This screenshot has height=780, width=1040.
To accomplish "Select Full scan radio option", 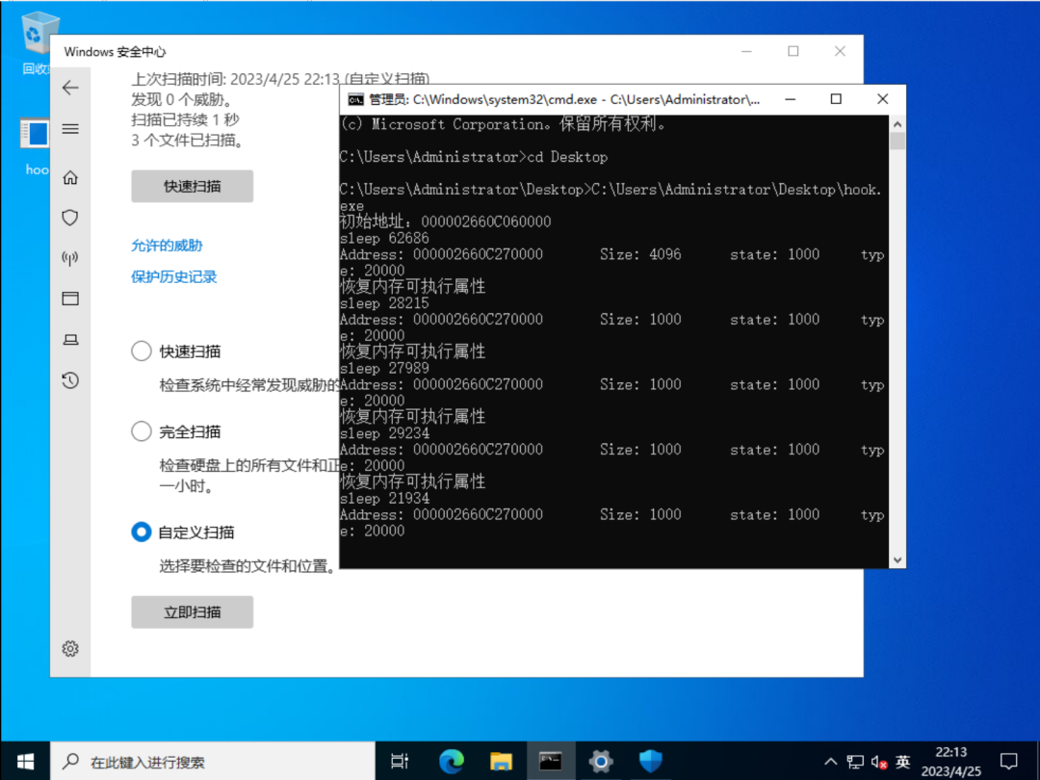I will [142, 431].
